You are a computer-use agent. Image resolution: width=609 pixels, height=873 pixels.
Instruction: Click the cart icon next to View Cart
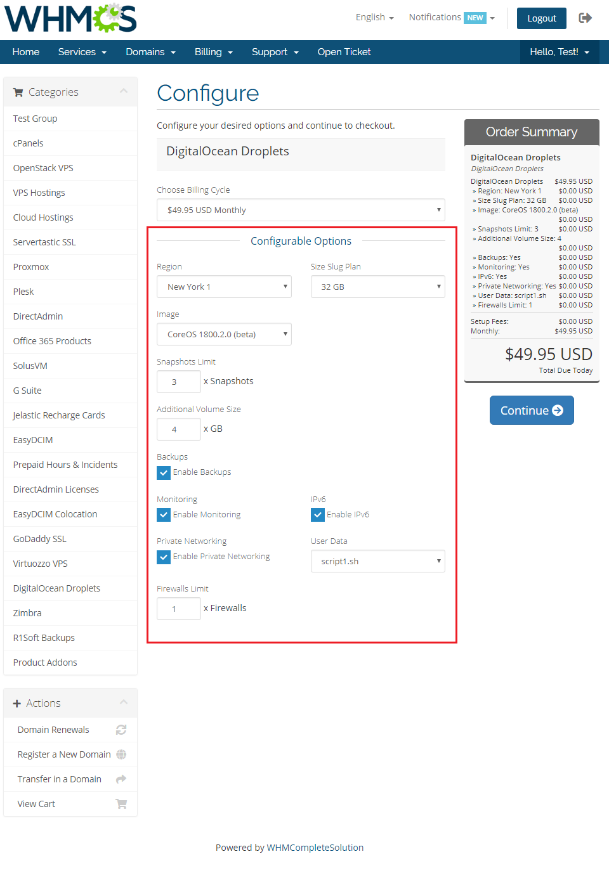(121, 804)
